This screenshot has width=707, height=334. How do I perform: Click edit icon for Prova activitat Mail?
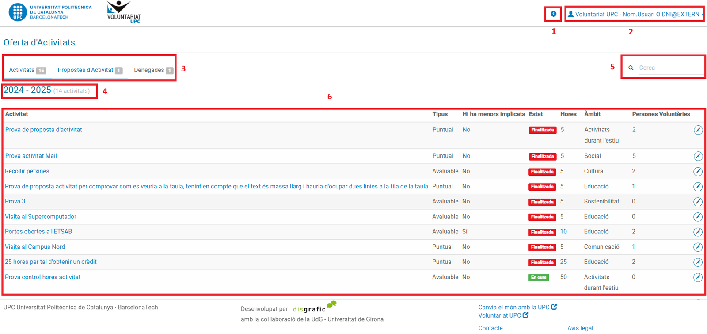tap(698, 156)
